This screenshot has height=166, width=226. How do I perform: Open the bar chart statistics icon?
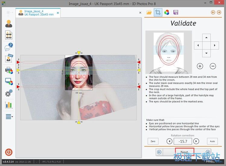9,105
